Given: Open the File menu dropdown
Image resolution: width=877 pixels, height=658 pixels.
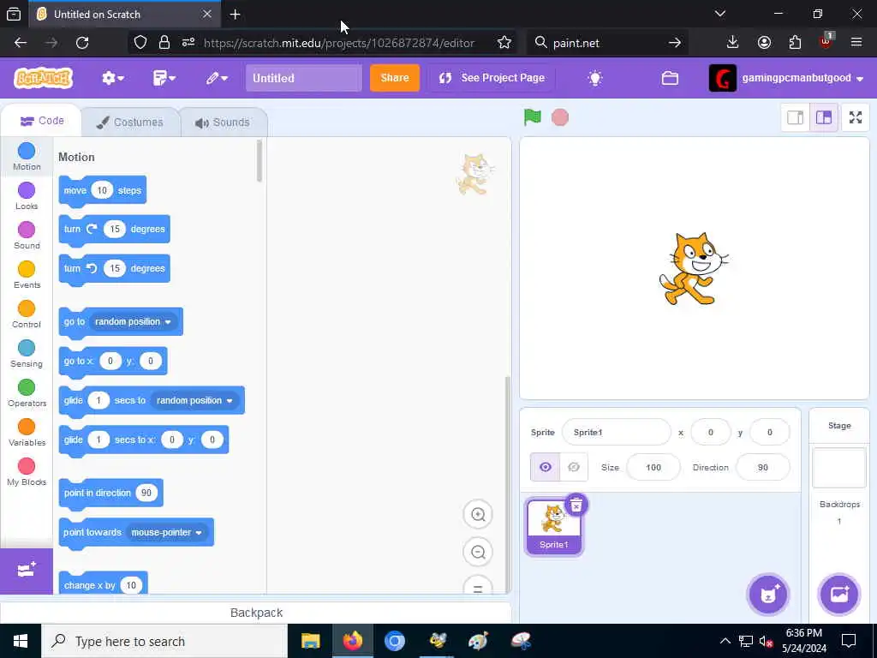Looking at the screenshot, I should pyautogui.click(x=164, y=78).
